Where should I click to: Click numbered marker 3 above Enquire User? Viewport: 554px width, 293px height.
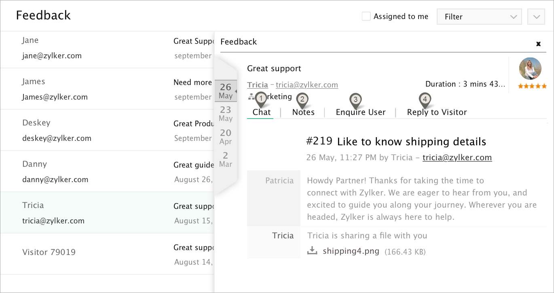[355, 99]
